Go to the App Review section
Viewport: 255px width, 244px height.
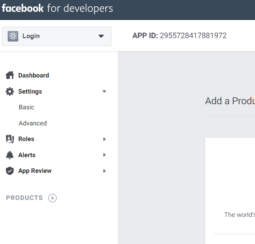[x=35, y=171]
